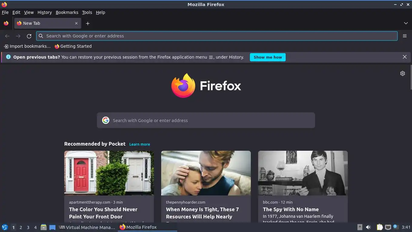This screenshot has height=232, width=412.
Task: Open the file manager taskbar icon
Action: tap(44, 227)
